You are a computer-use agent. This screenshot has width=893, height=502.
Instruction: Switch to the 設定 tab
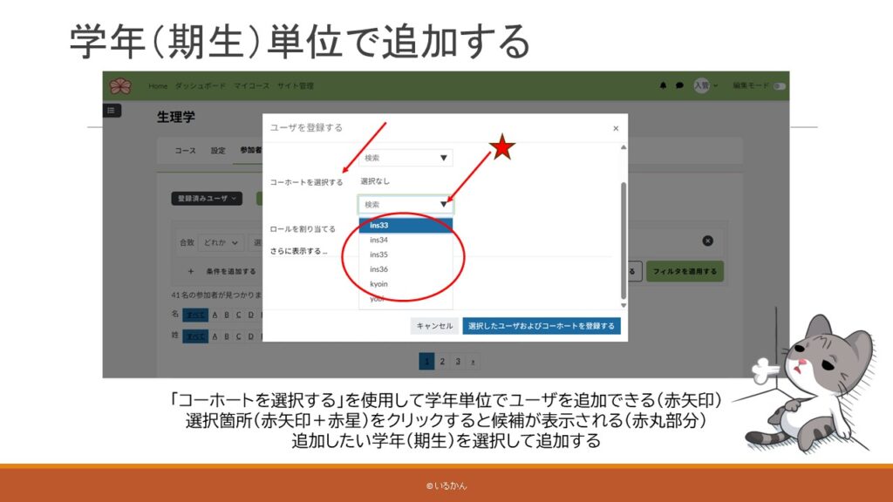tap(217, 151)
